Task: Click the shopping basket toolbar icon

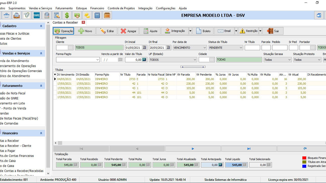Action: pyautogui.click(x=7, y=15)
